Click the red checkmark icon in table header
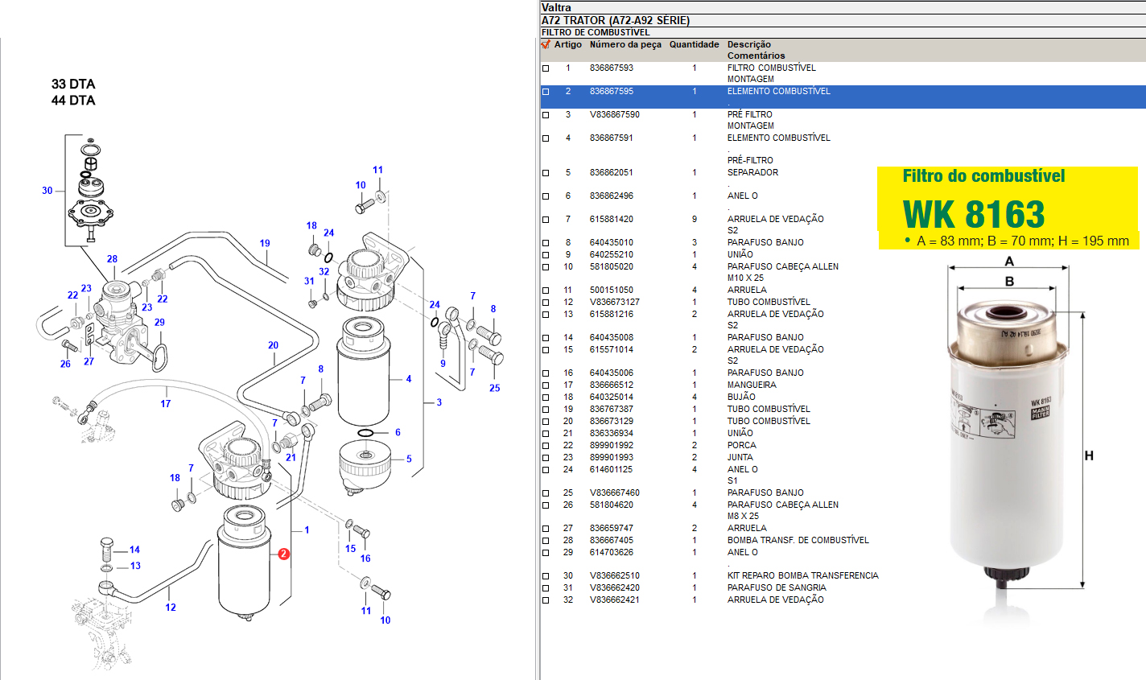The height and width of the screenshot is (680, 1146). pyautogui.click(x=546, y=45)
